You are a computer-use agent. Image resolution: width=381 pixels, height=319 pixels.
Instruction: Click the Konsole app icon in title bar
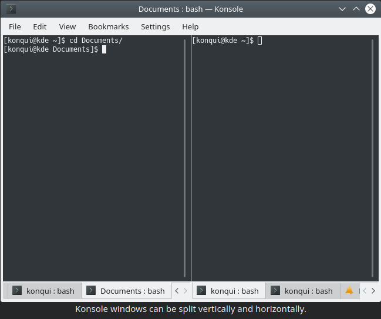[11, 9]
